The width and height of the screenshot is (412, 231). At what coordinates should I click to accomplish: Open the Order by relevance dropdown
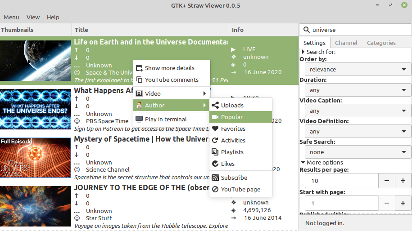point(357,70)
